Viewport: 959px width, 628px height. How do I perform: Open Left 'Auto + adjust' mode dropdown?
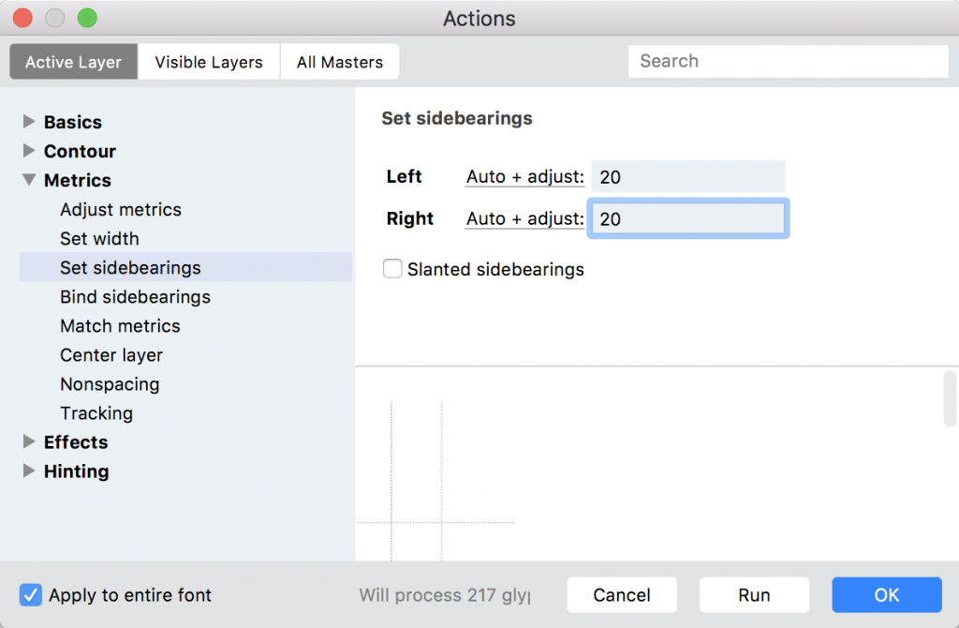pyautogui.click(x=524, y=176)
